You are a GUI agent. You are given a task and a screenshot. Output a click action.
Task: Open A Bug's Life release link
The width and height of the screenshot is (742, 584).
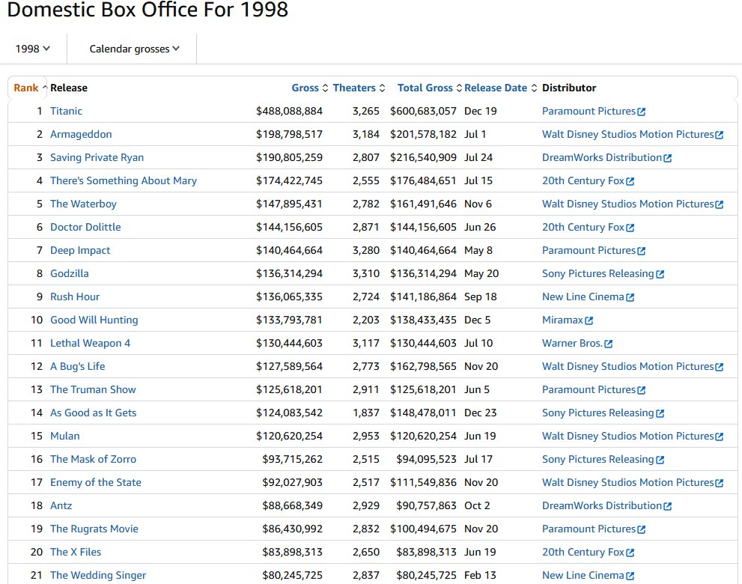(x=78, y=366)
